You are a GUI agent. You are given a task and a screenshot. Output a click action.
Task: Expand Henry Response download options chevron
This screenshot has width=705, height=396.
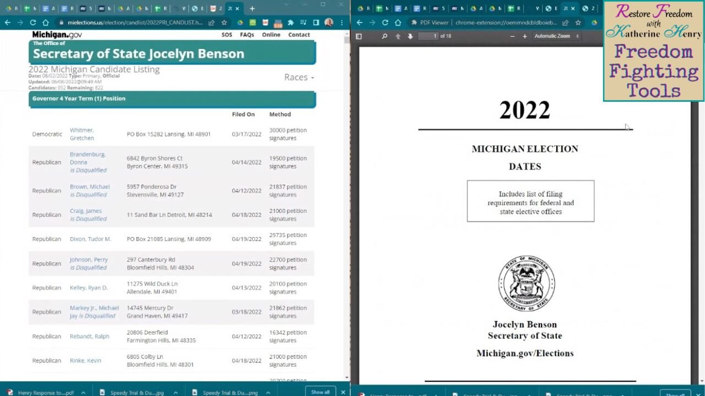pyautogui.click(x=83, y=393)
